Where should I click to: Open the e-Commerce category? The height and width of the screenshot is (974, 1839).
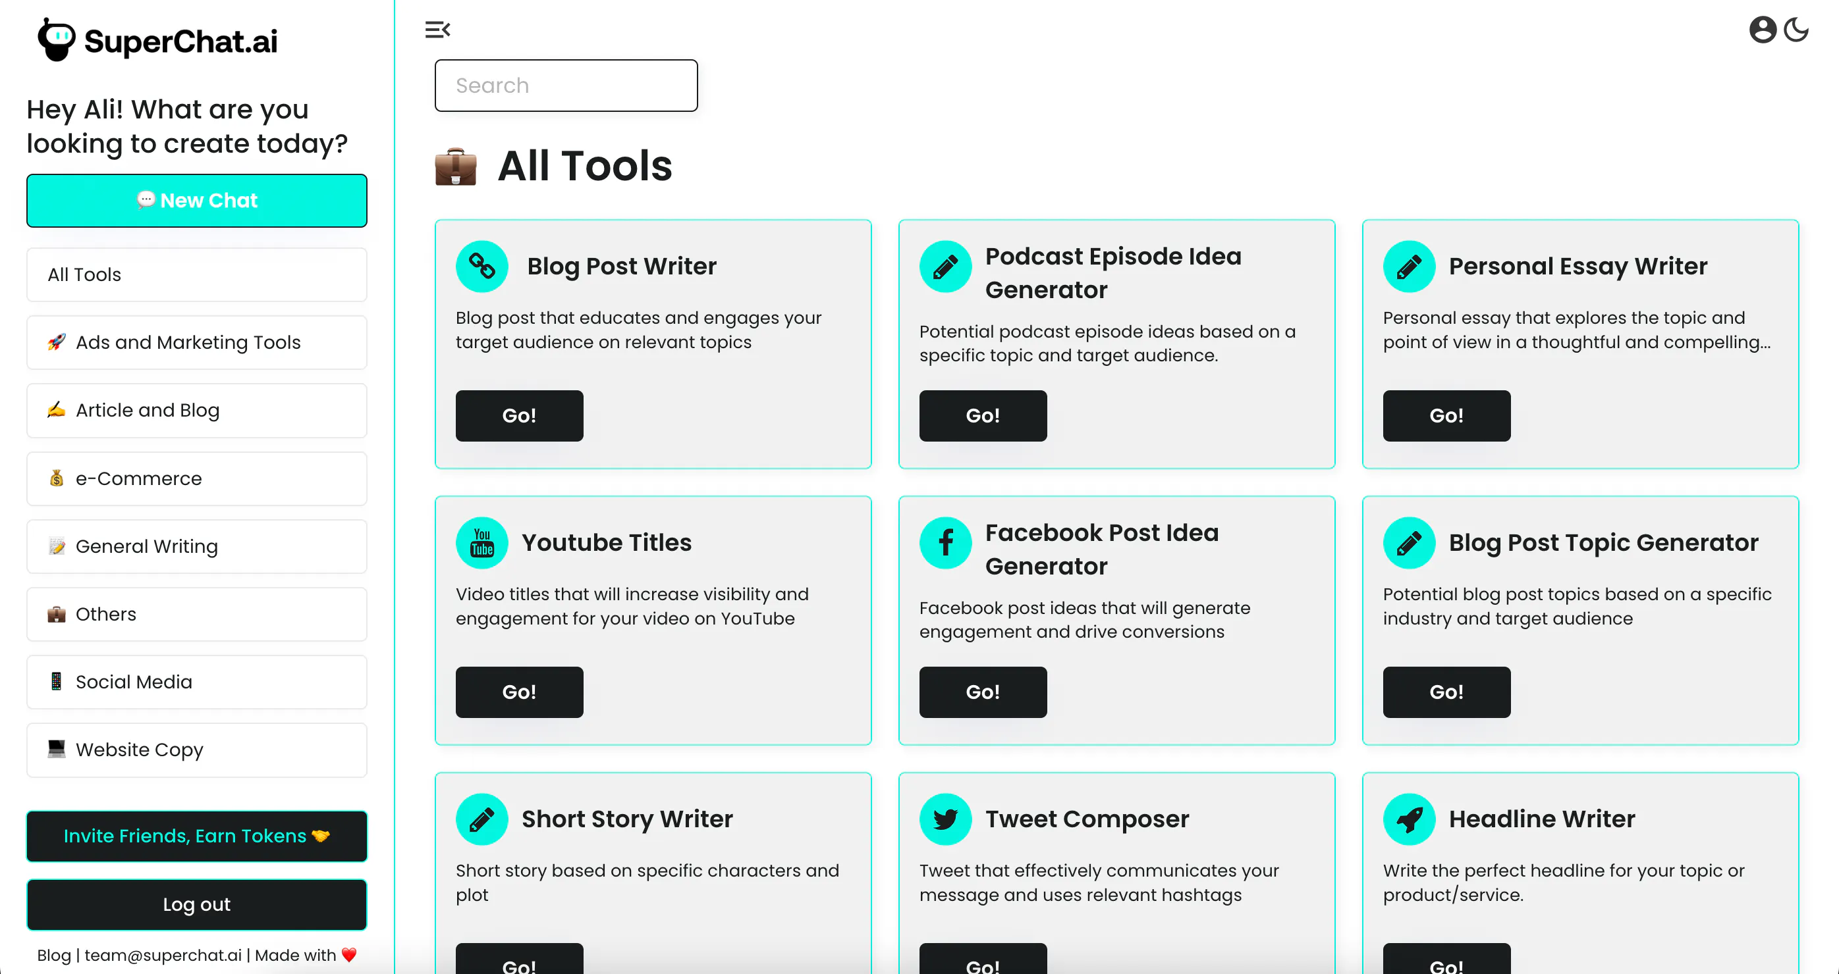point(197,478)
